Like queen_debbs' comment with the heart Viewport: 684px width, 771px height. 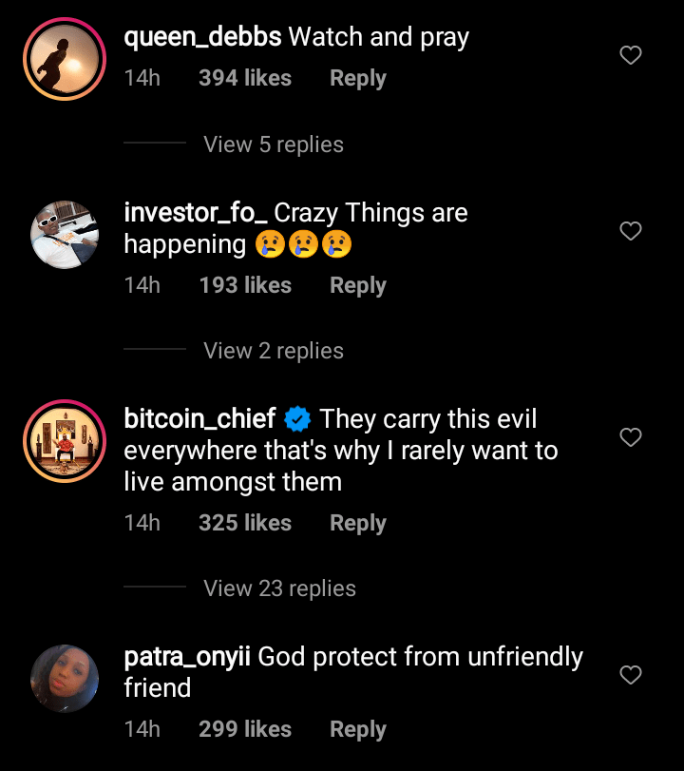click(x=631, y=55)
